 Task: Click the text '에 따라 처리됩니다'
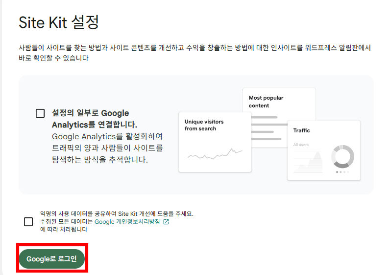coord(64,229)
